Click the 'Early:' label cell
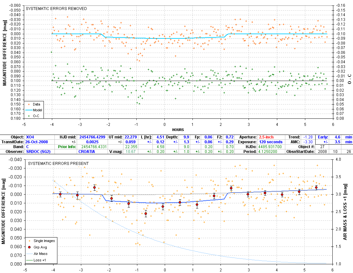This screenshot has height=273, width=353. click(x=323, y=137)
